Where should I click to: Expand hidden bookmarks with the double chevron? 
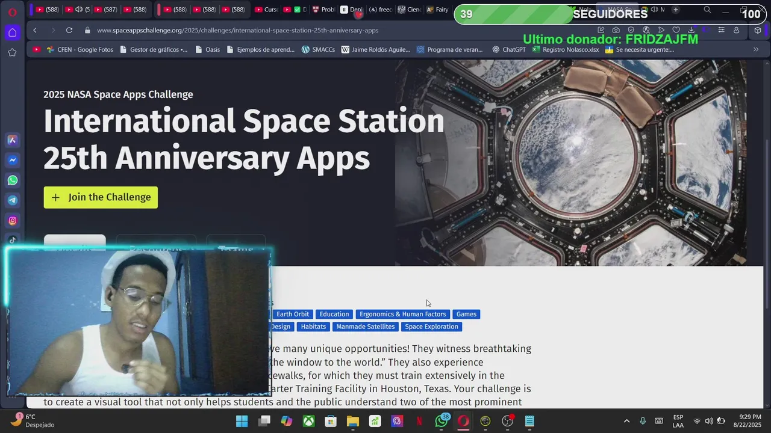(x=756, y=49)
